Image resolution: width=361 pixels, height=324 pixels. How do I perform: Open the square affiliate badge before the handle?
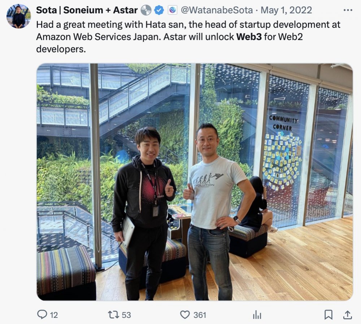[x=173, y=10]
